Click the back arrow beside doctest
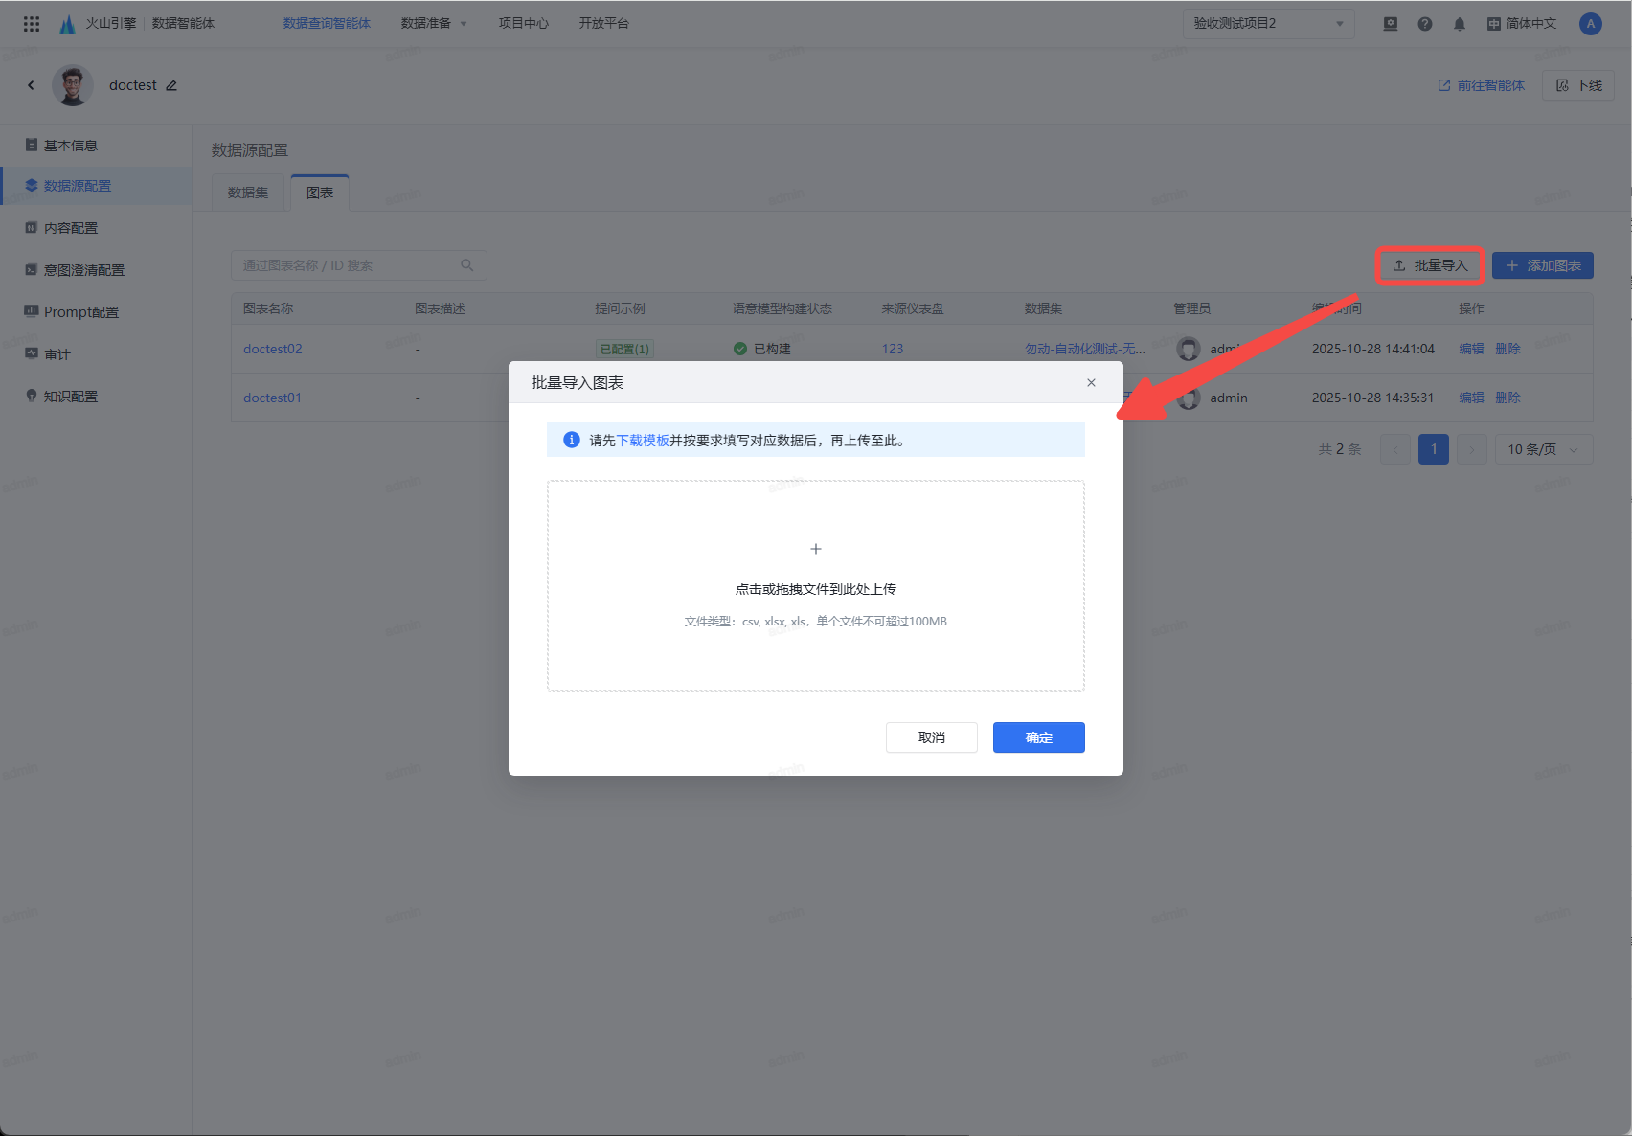 tap(31, 85)
